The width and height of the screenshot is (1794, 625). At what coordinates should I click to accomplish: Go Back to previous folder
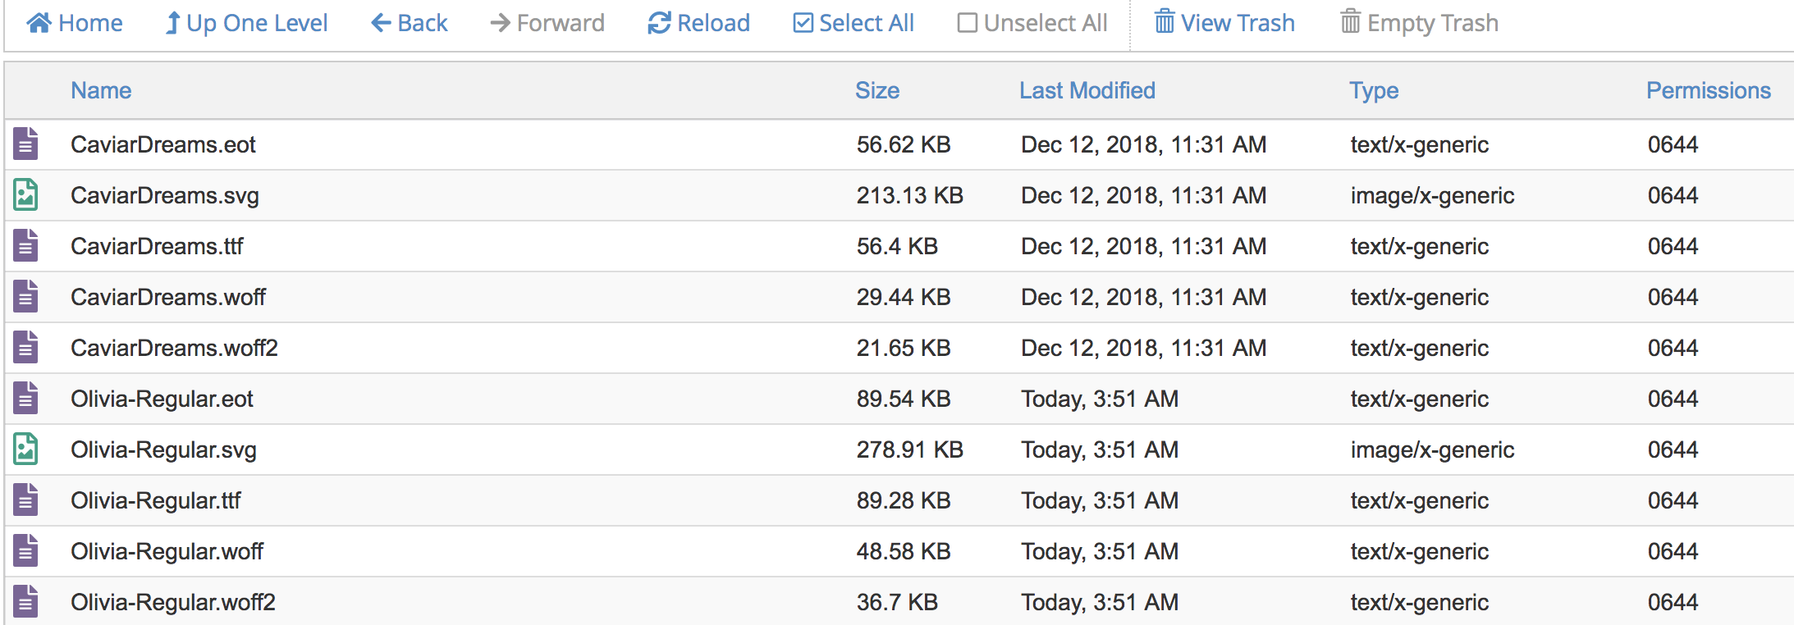click(x=410, y=23)
